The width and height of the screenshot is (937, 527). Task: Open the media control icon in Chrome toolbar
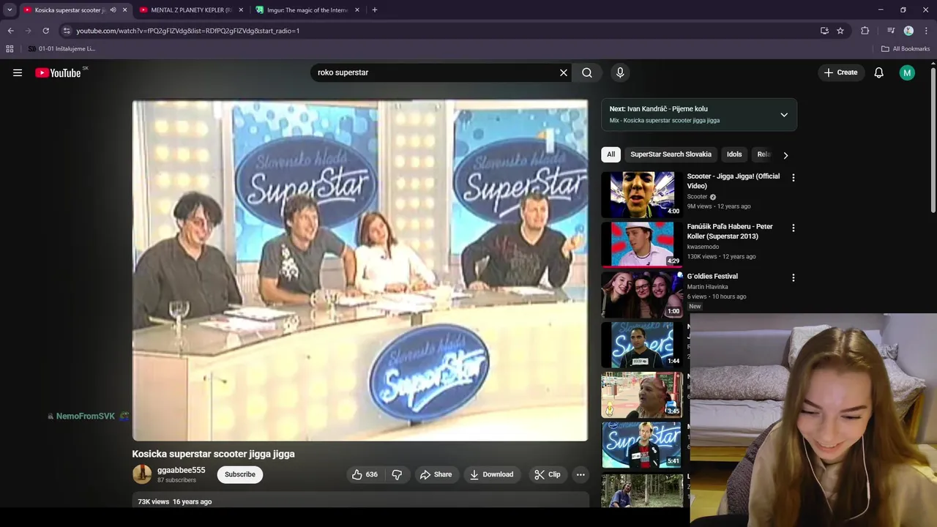pyautogui.click(x=891, y=31)
